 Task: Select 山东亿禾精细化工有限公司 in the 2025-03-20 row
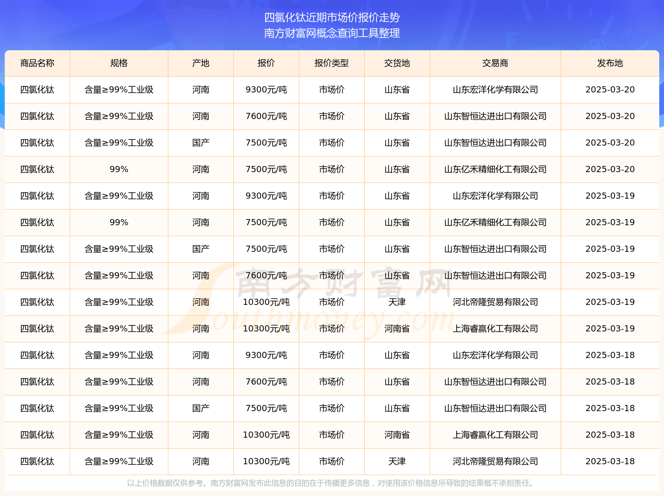495,169
